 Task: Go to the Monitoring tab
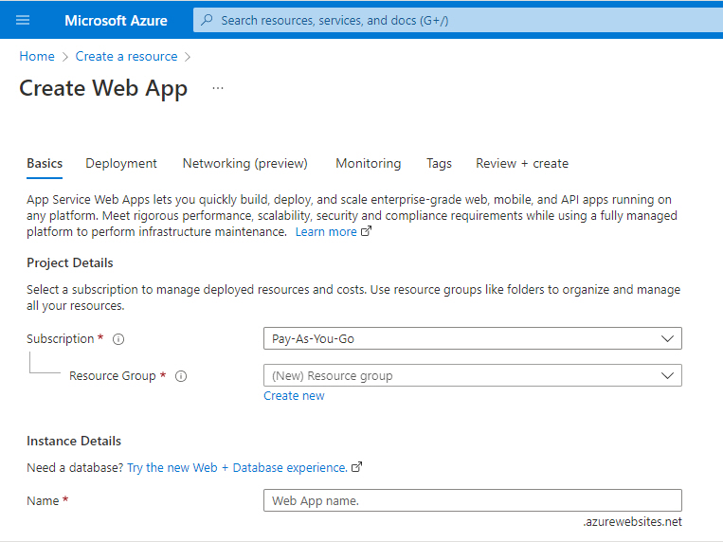coord(368,163)
